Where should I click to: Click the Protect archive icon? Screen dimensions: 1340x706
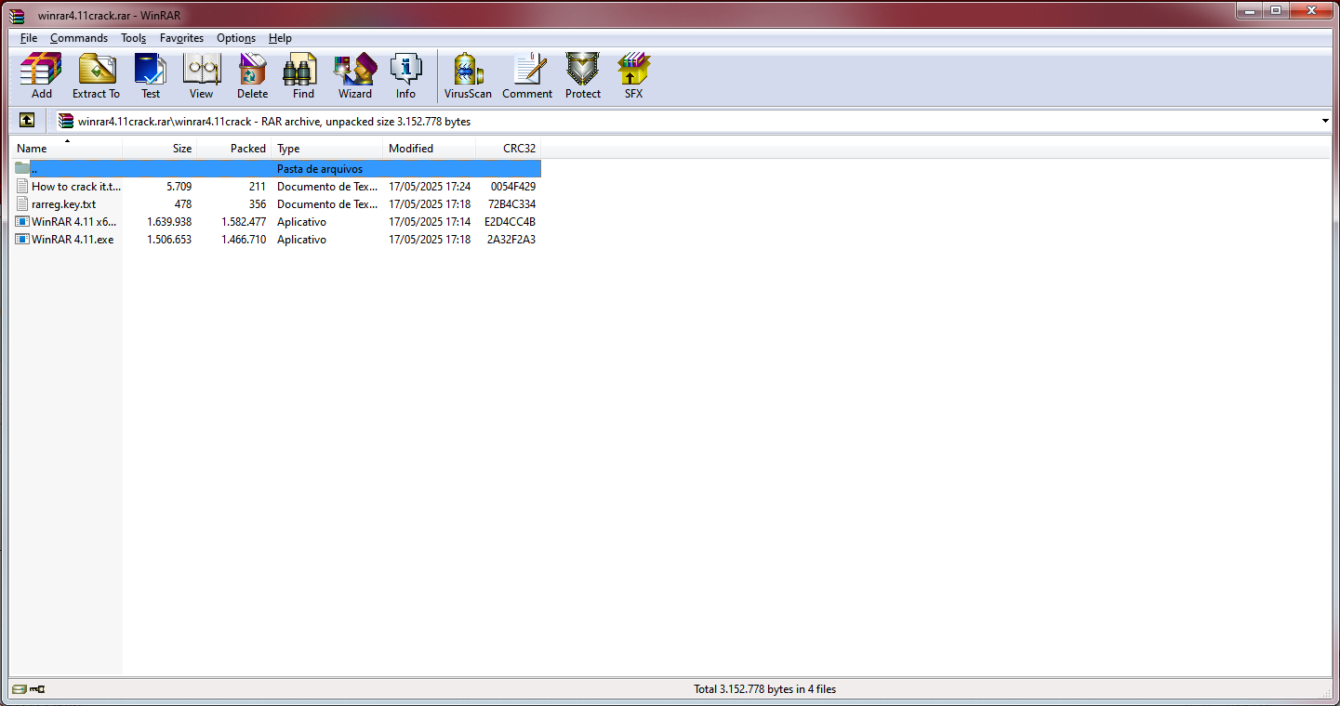[583, 75]
